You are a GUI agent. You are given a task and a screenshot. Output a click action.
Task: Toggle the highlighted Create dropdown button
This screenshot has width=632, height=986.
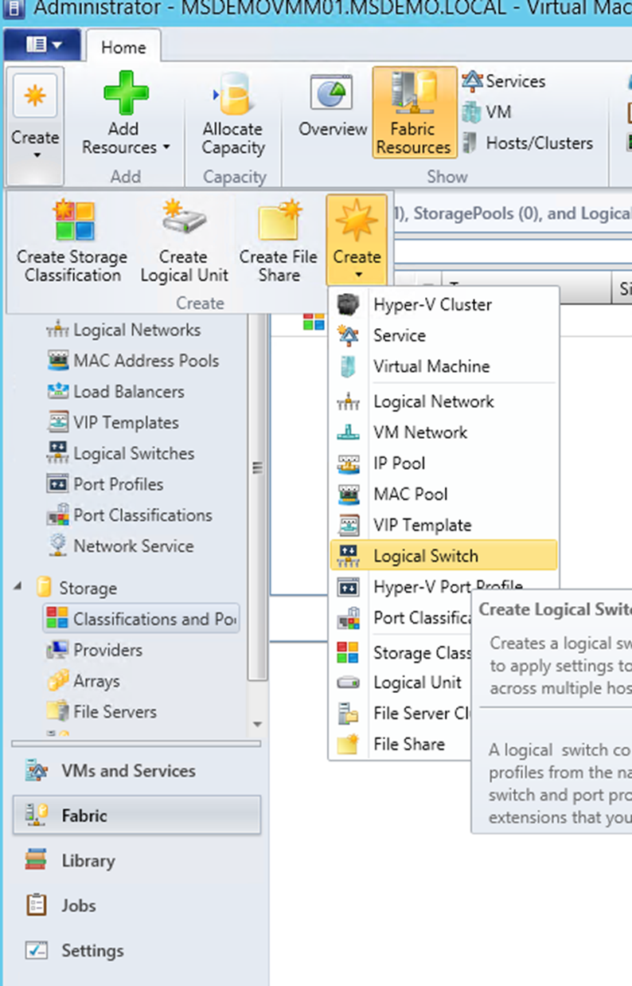(357, 240)
